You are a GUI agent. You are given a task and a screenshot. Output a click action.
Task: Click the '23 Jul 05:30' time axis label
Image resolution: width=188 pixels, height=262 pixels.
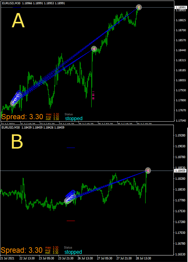46,258
